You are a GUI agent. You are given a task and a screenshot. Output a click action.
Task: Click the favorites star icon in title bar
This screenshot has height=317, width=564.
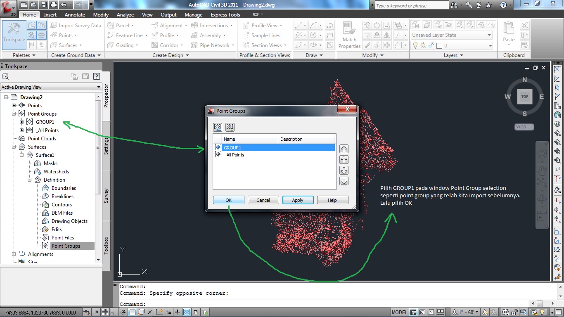coord(489,5)
